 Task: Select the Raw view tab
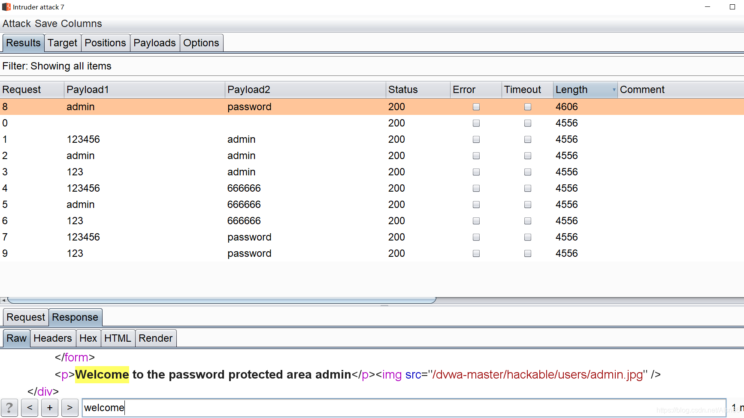pyautogui.click(x=16, y=338)
